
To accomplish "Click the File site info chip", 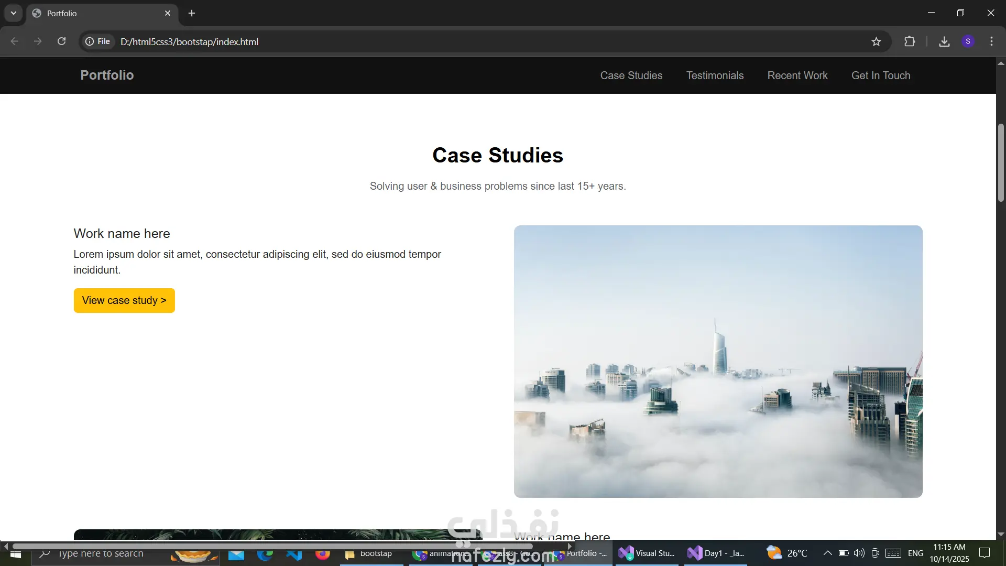I will 98,41.
